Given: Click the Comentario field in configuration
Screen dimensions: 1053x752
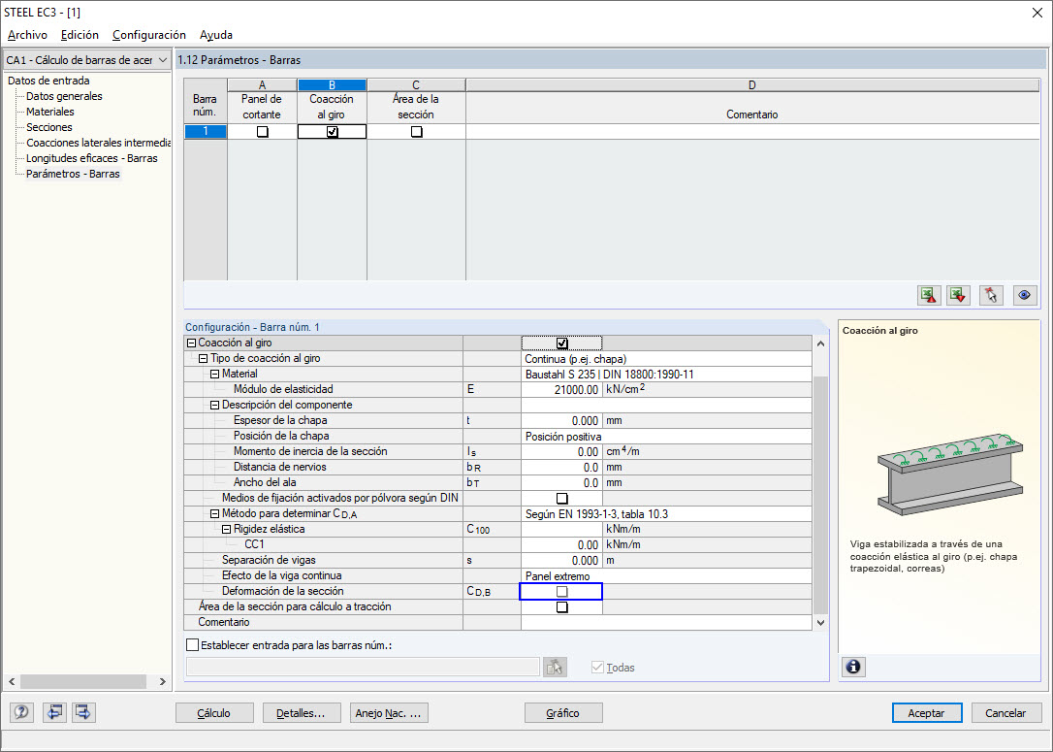Looking at the screenshot, I should point(666,622).
